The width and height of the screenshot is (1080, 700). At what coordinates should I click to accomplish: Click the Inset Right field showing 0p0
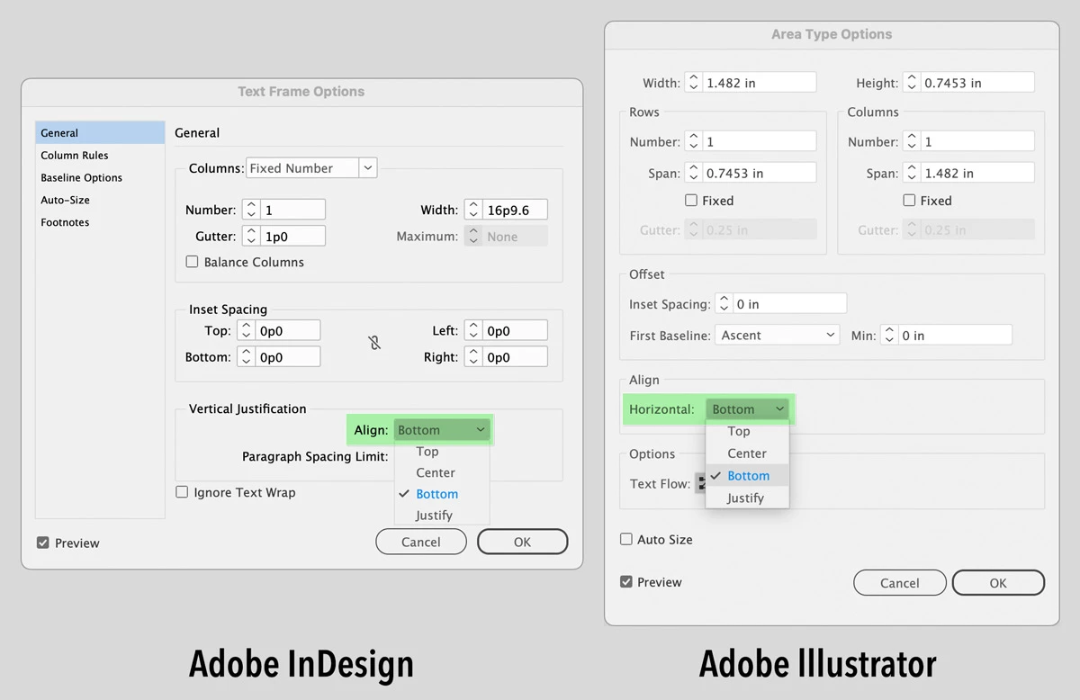515,357
